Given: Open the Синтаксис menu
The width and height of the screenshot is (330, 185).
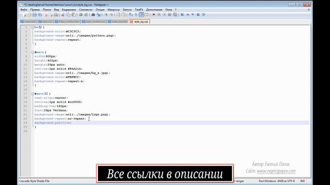Looking at the screenshot, I should (x=86, y=10).
